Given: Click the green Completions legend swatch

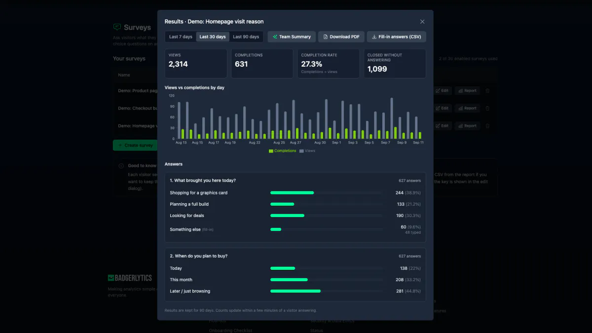Looking at the screenshot, I should (x=271, y=151).
